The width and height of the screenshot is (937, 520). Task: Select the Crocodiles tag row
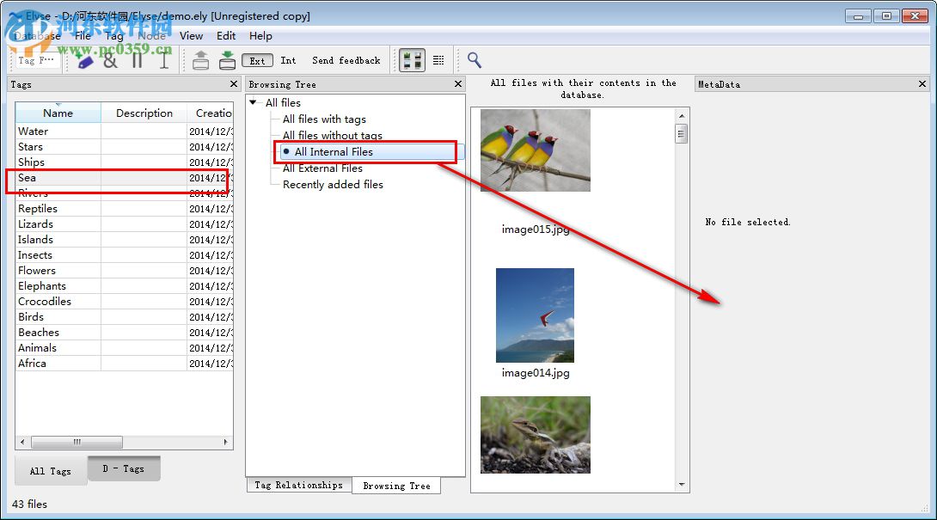click(125, 302)
